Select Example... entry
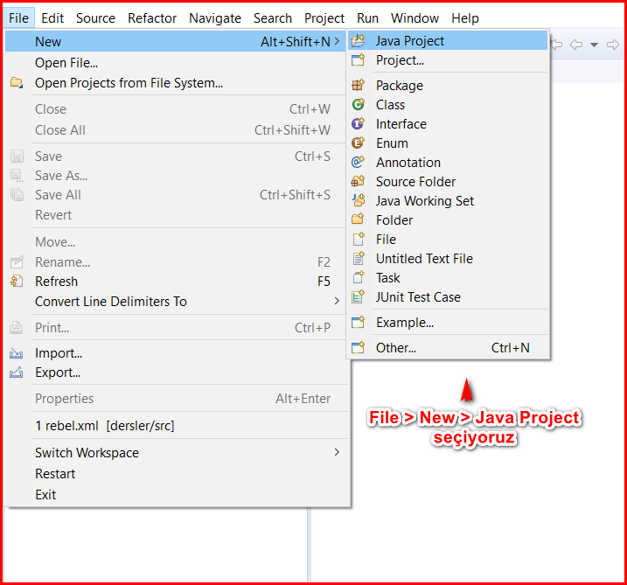This screenshot has height=585, width=627. point(448,323)
